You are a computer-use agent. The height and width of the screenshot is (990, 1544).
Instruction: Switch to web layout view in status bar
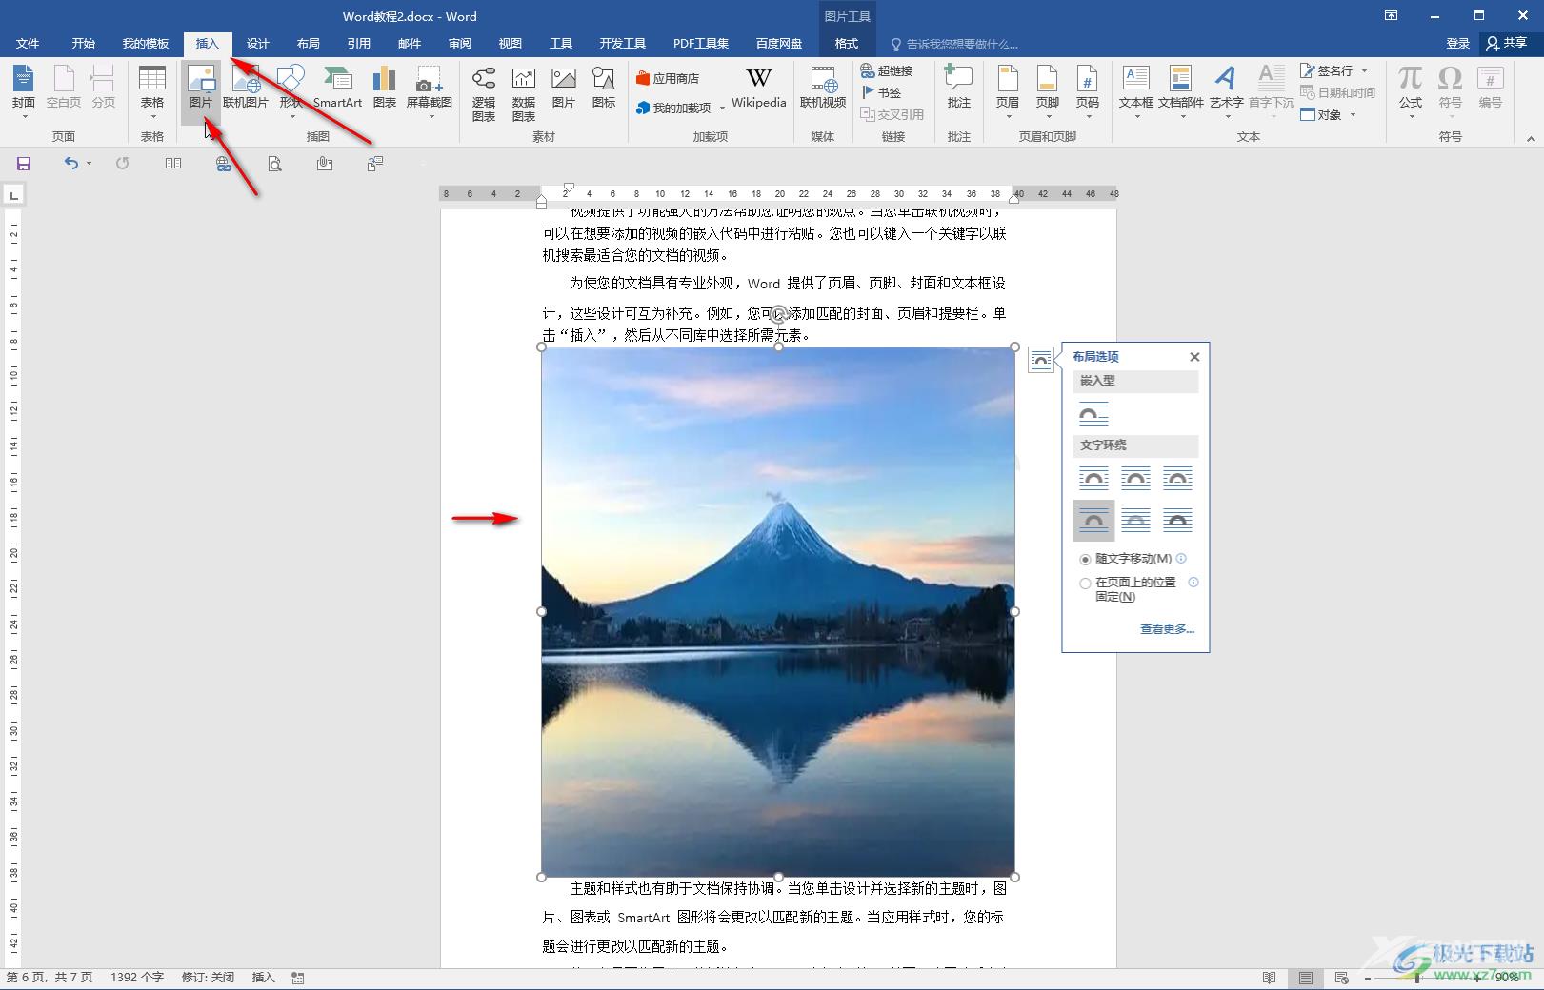coord(1342,978)
